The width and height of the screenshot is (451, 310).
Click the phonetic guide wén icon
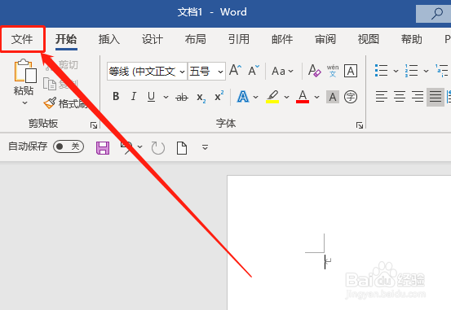(333, 71)
